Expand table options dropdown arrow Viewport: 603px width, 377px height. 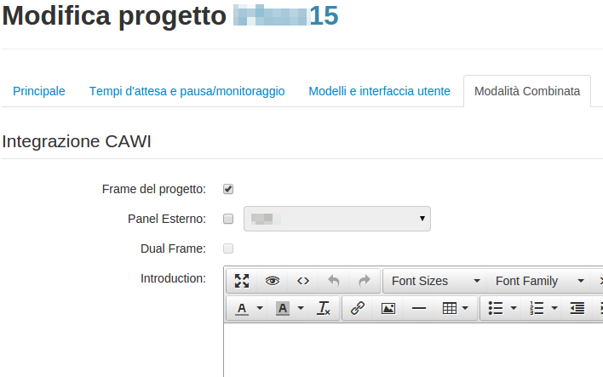point(465,308)
